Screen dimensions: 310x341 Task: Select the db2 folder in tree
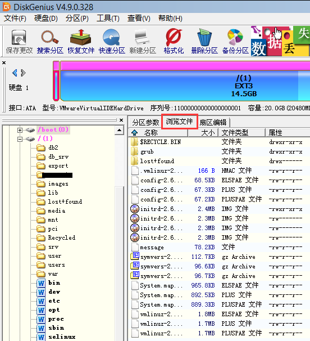pyautogui.click(x=53, y=147)
